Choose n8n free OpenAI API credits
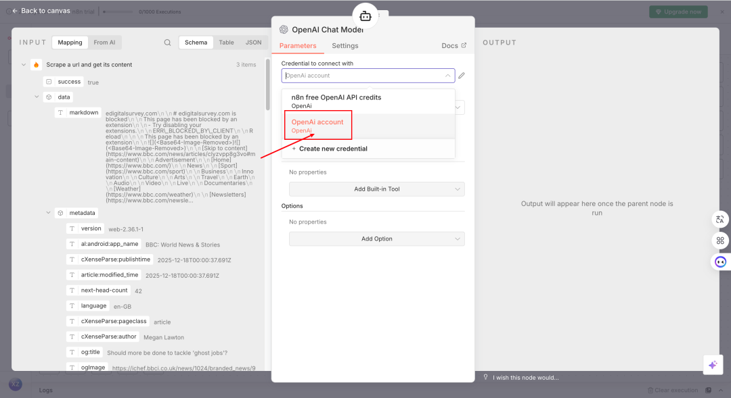 pyautogui.click(x=368, y=101)
